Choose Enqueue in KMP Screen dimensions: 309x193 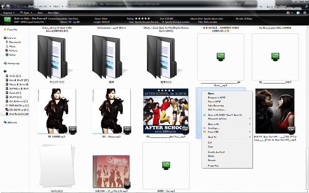pyautogui.click(x=217, y=98)
